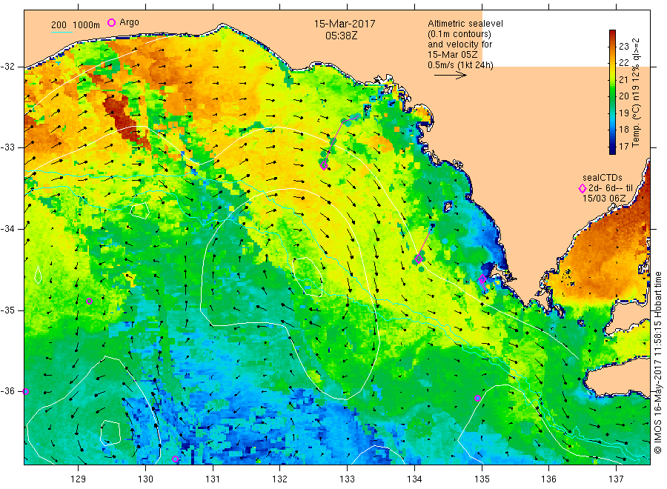This screenshot has height=489, width=667.
Task: Click the '05:38Z' time label
Action: pyautogui.click(x=342, y=36)
